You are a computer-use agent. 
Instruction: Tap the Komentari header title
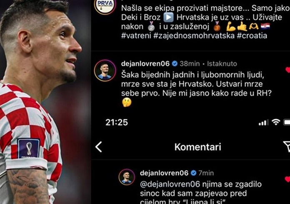click(x=198, y=147)
